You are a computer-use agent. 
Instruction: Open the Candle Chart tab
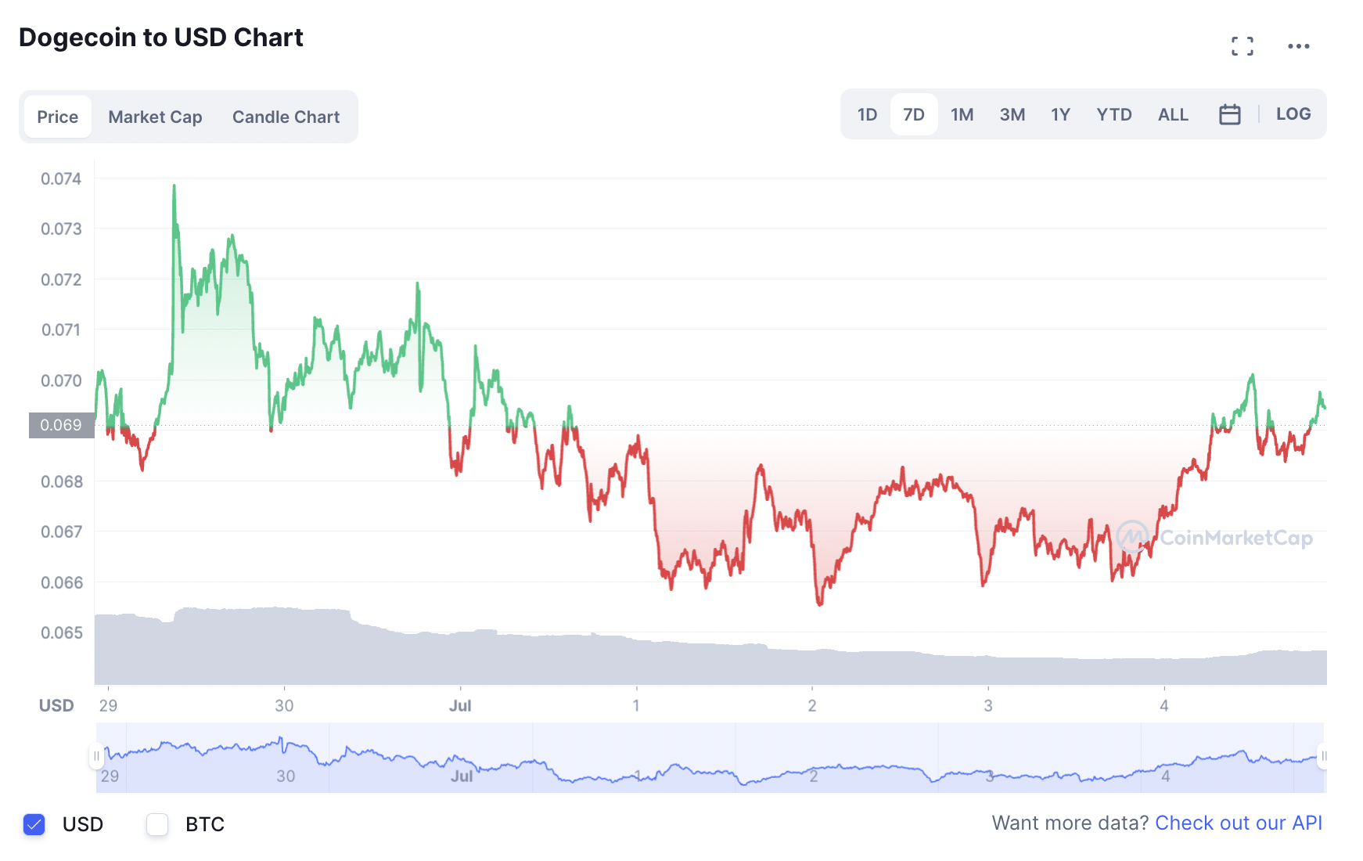click(286, 117)
